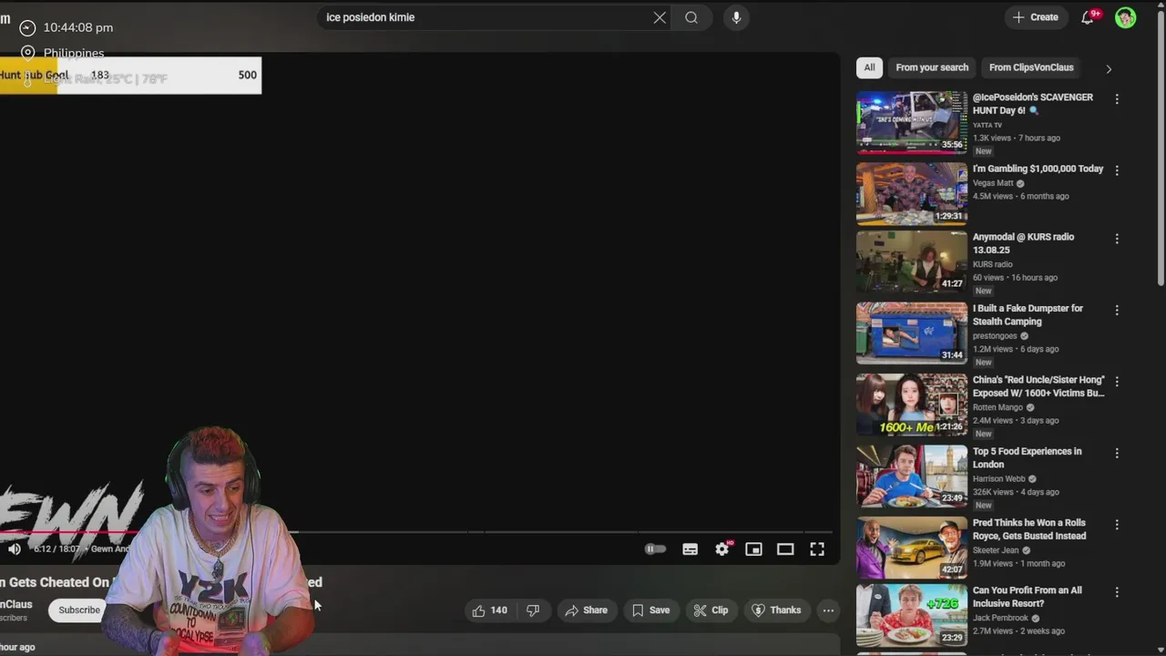Show more filter chips with arrow
This screenshot has width=1166, height=656.
[x=1109, y=68]
